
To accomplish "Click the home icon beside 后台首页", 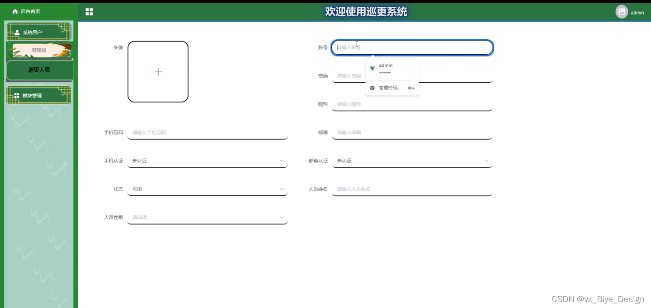I will tap(15, 11).
